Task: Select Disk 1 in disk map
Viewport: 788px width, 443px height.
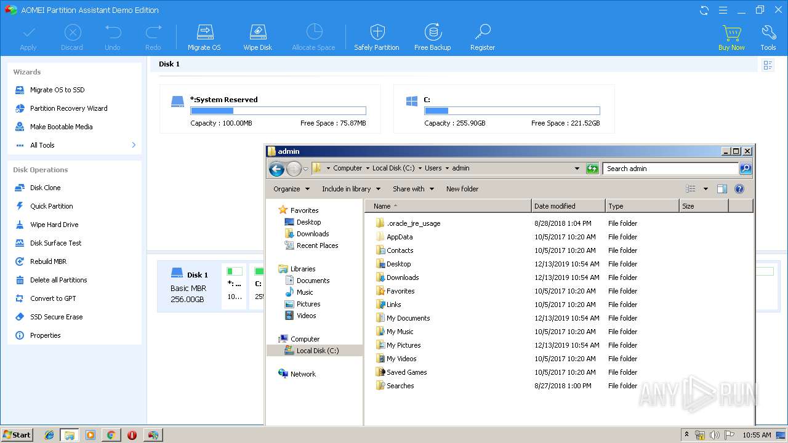Action: coord(188,287)
